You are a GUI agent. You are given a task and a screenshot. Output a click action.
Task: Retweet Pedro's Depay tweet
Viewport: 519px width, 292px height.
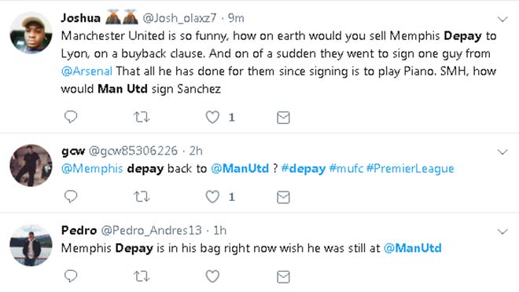tap(142, 276)
